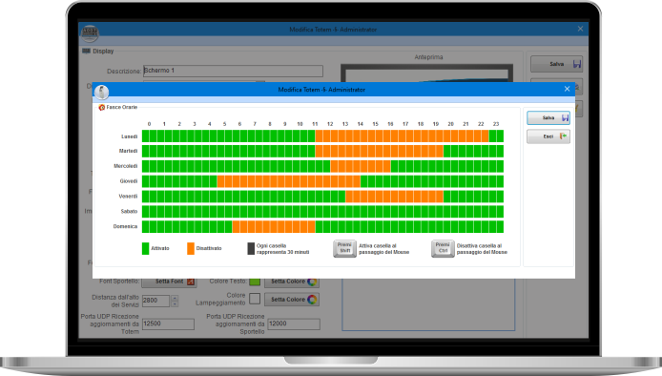Click the Premi Ctrl key button

[x=443, y=248]
